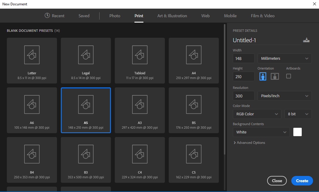Screen dimensions: 319x192
Task: Select the A4 preset
Action: pyautogui.click(x=193, y=61)
